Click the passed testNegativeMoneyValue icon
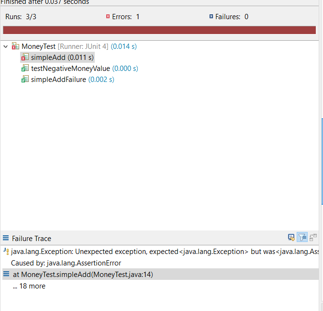Viewport: 323px width, 311px height. [25, 68]
